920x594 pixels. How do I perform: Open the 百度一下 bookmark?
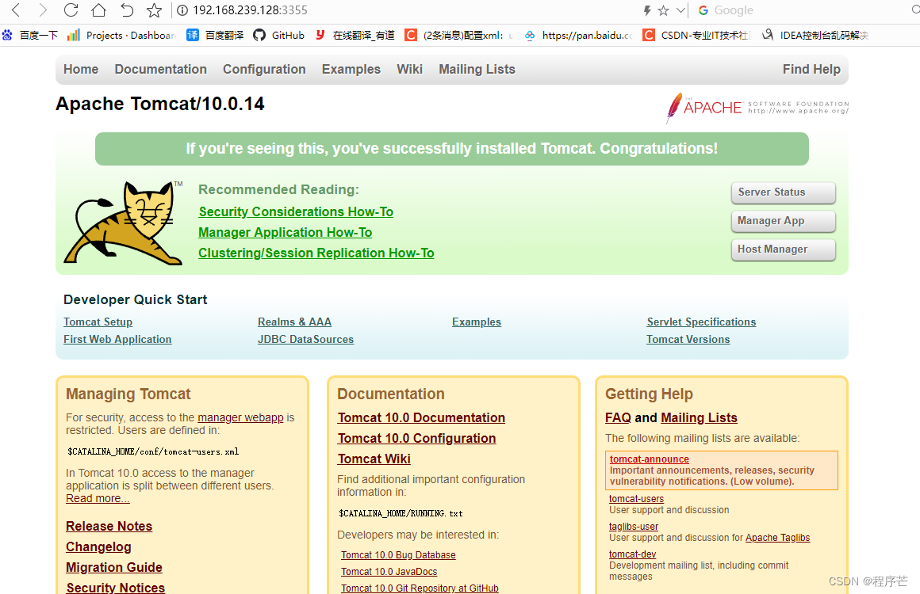coord(30,35)
